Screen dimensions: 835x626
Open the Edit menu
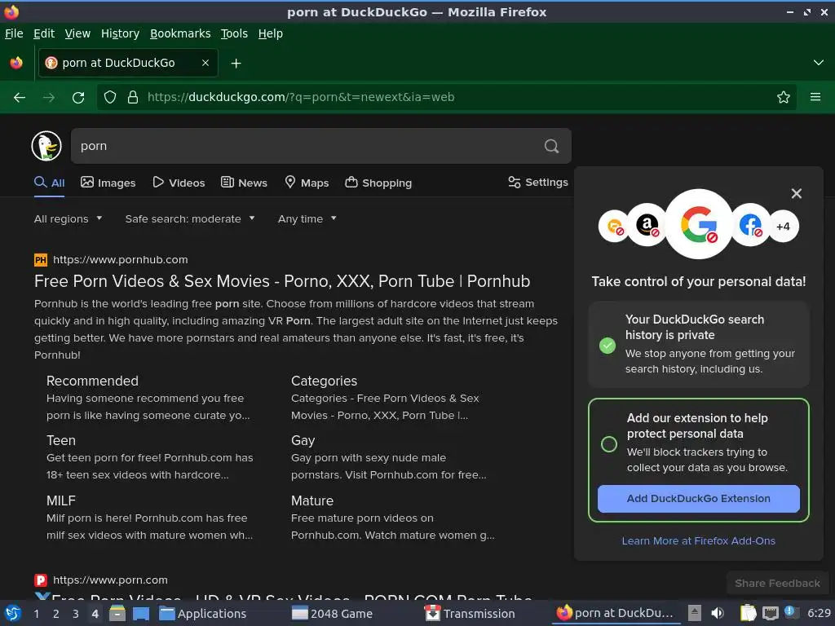click(44, 33)
